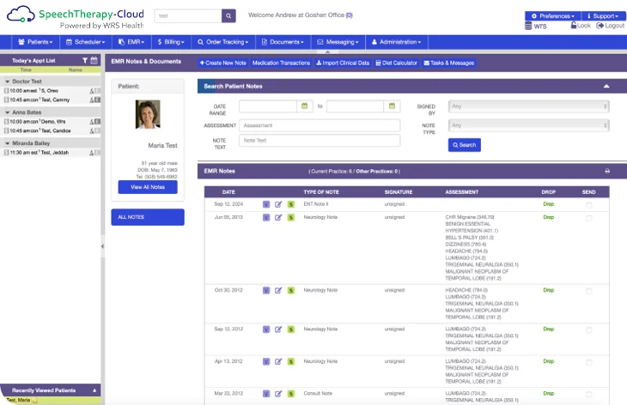Tick Send checkbox for Jun 05, 2013 note
The height and width of the screenshot is (405, 627).
[x=588, y=218]
